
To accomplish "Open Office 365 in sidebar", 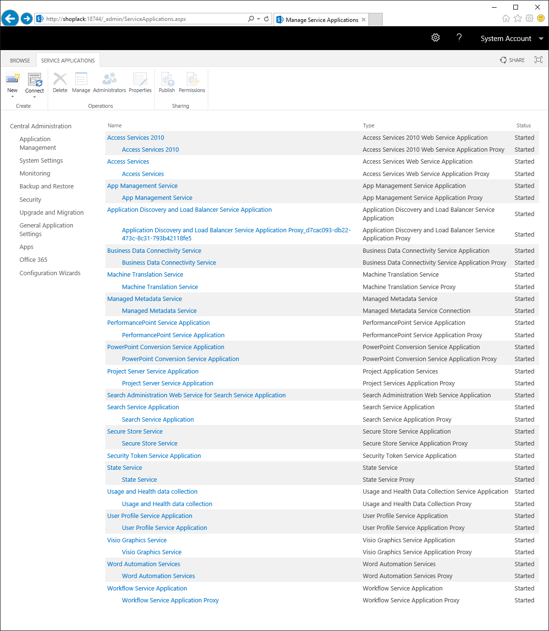I will click(33, 260).
